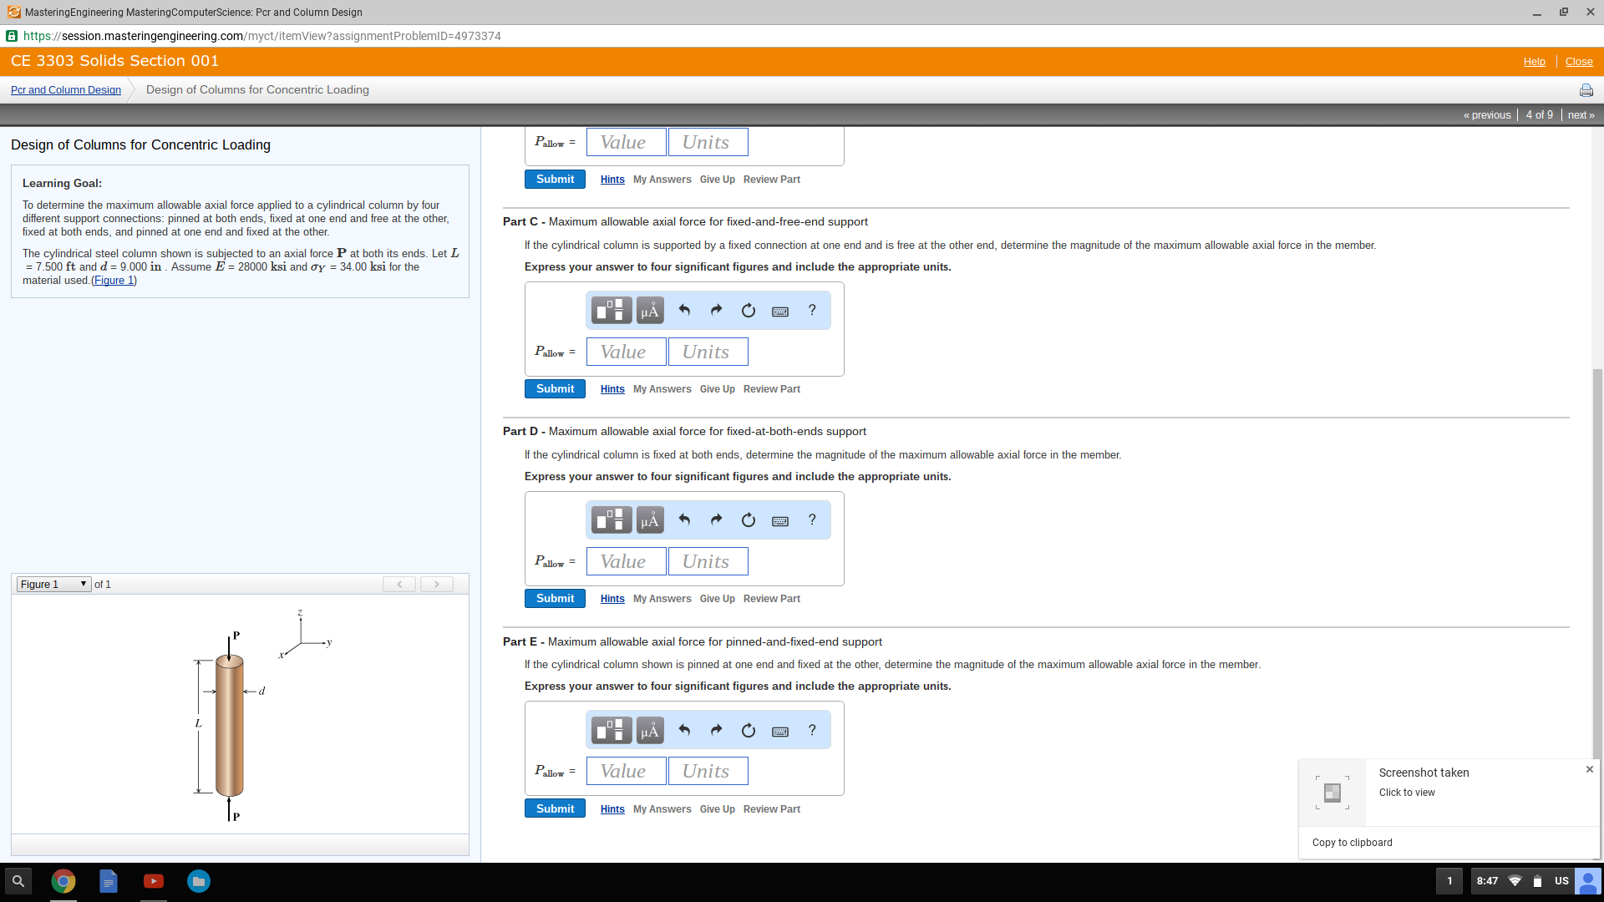Viewport: 1604px width, 902px height.
Task: Select the µÅ units icon in Part C toolbar
Action: 650,310
